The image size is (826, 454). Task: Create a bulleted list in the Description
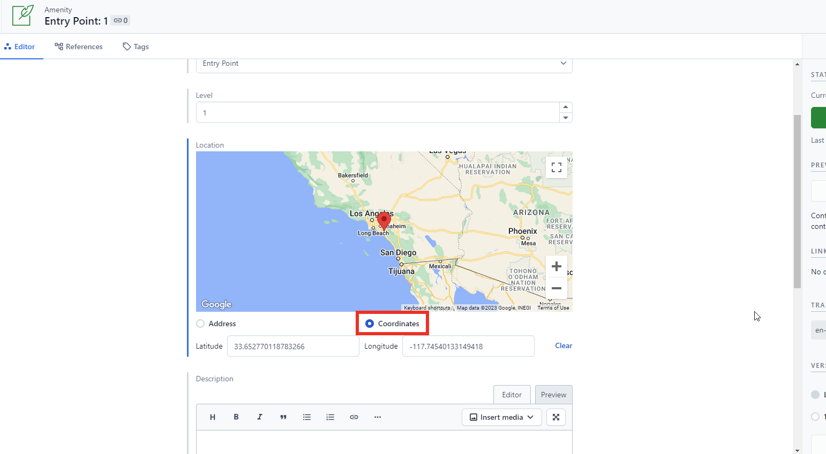(307, 417)
